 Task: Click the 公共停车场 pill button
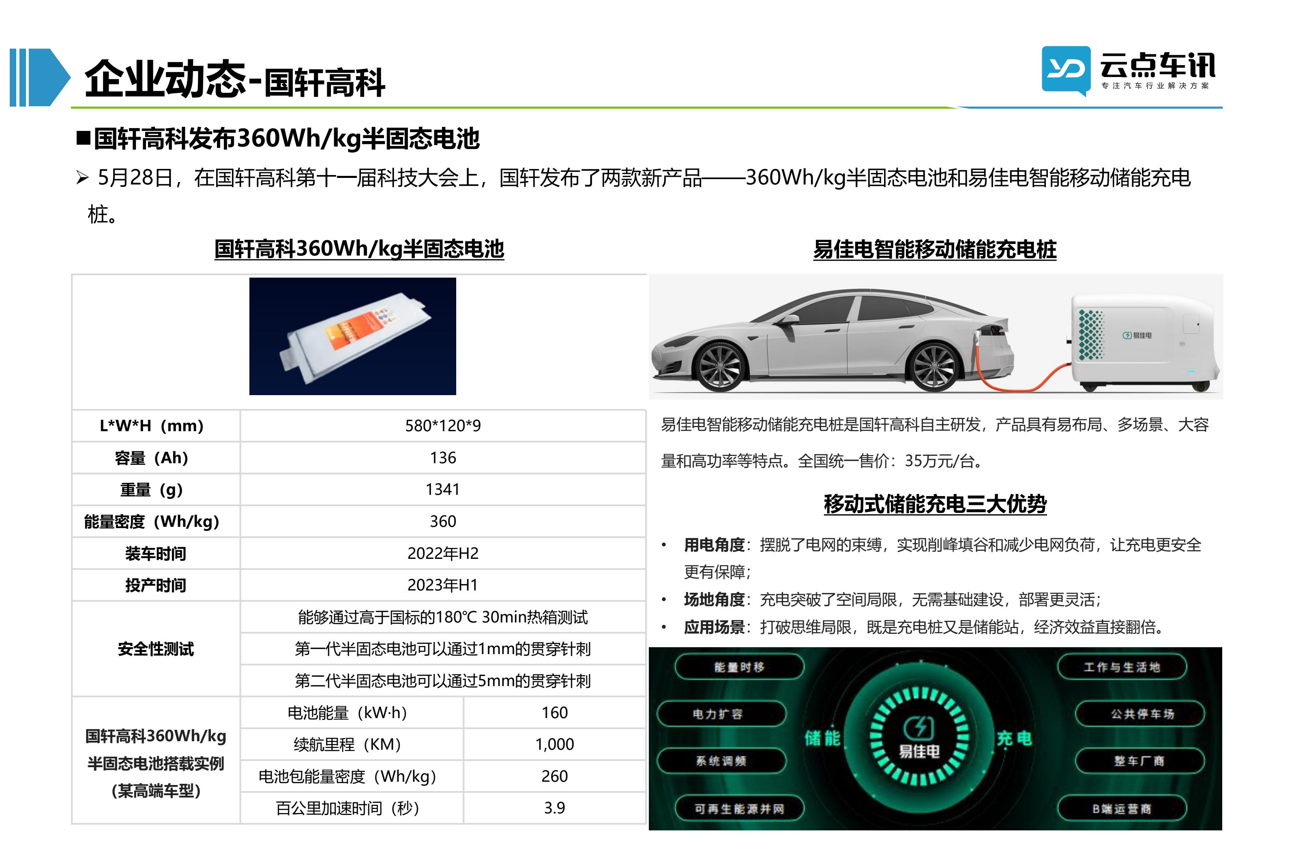(1140, 714)
